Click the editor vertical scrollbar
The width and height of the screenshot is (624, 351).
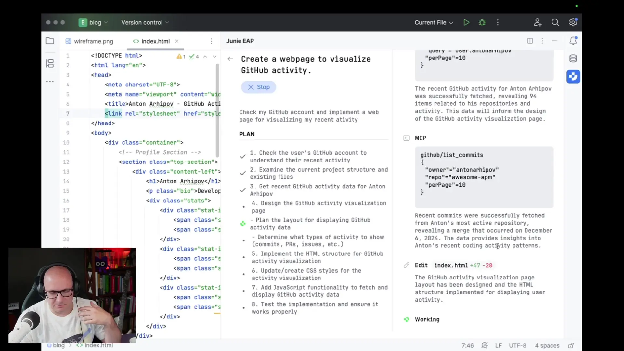click(217, 110)
